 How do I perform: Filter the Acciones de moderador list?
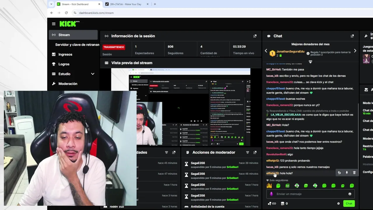[247, 152]
